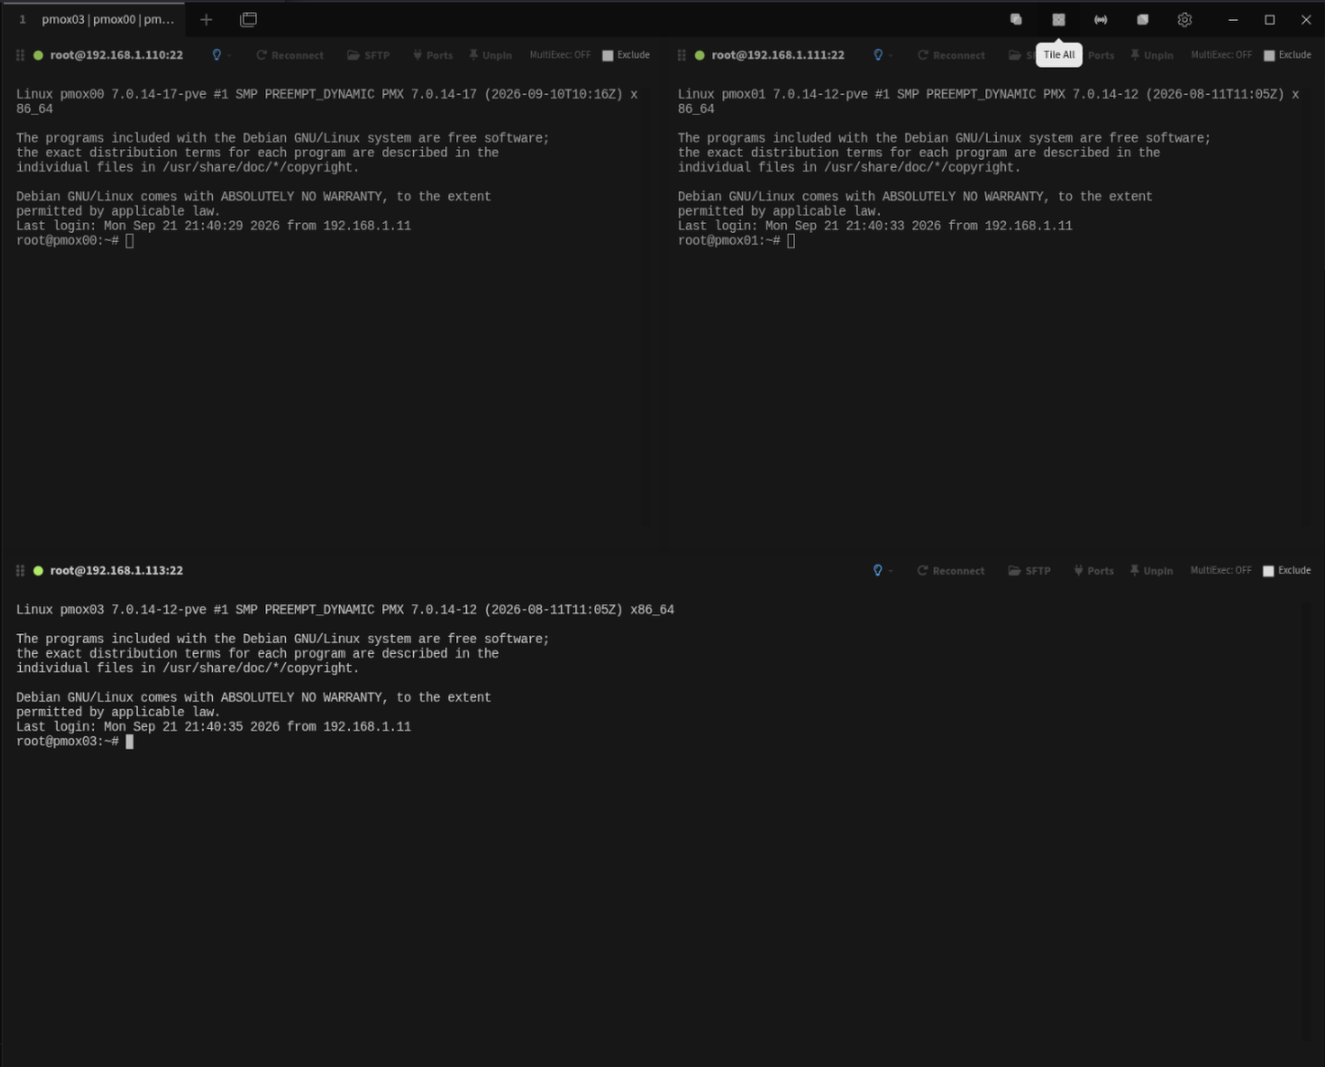The height and width of the screenshot is (1067, 1325).
Task: Select the pmox03 | pmox00 tab
Action: (94, 18)
